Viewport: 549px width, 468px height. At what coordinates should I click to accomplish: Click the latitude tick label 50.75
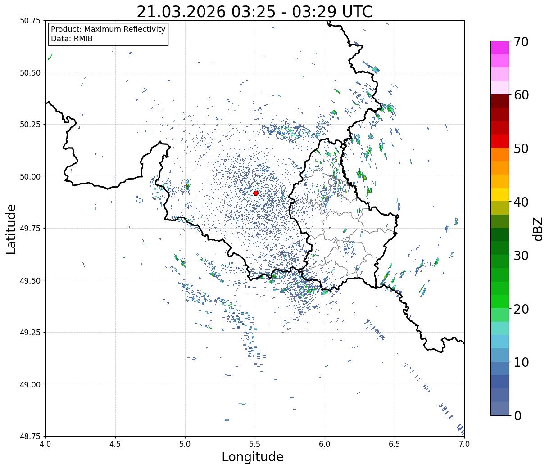point(30,21)
